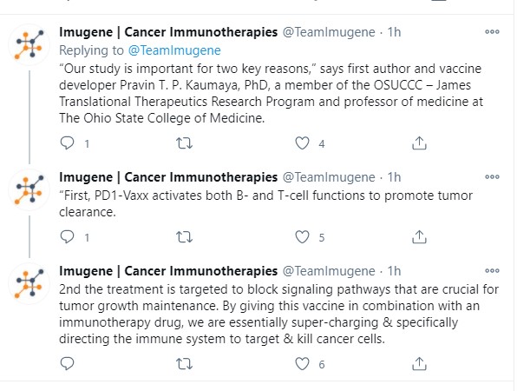Open the 1h timestamp of the first tweet
Image resolution: width=530 pixels, height=391 pixels.
(394, 32)
